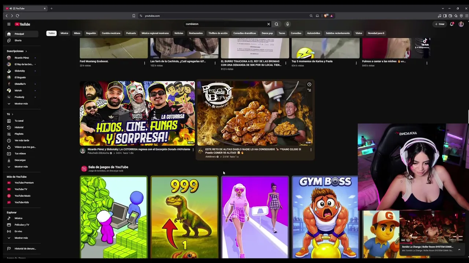Open the YouTube guide hamburger menu
469x263 pixels.
click(9, 24)
